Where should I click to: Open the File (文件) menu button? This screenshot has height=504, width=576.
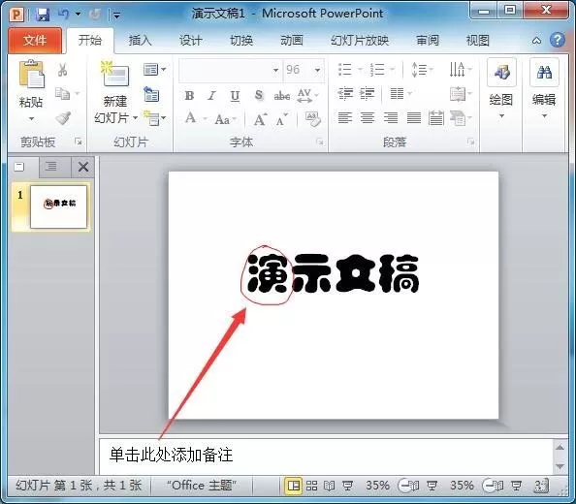pos(35,41)
